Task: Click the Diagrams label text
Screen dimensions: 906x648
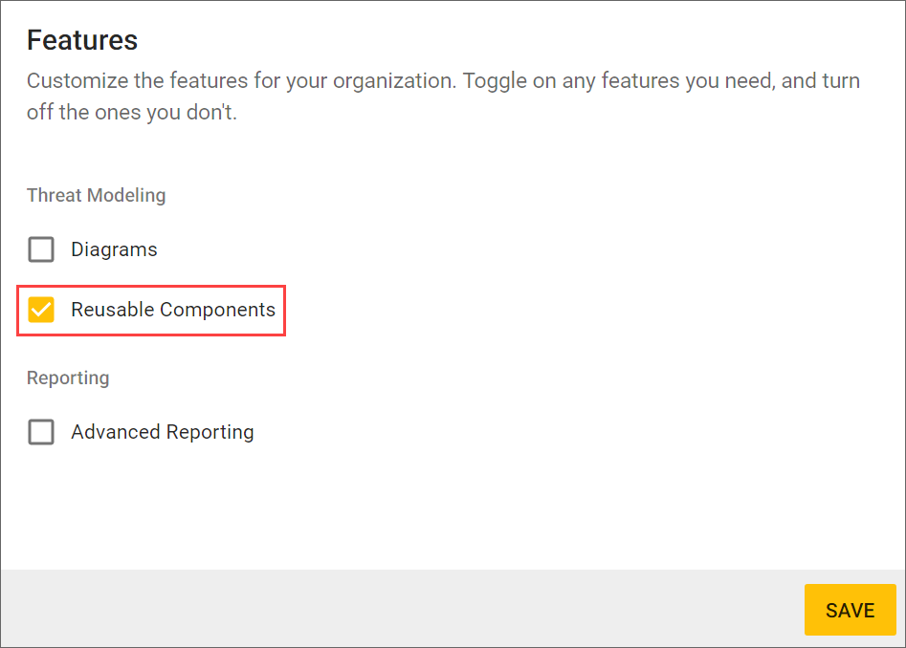Action: coord(114,249)
